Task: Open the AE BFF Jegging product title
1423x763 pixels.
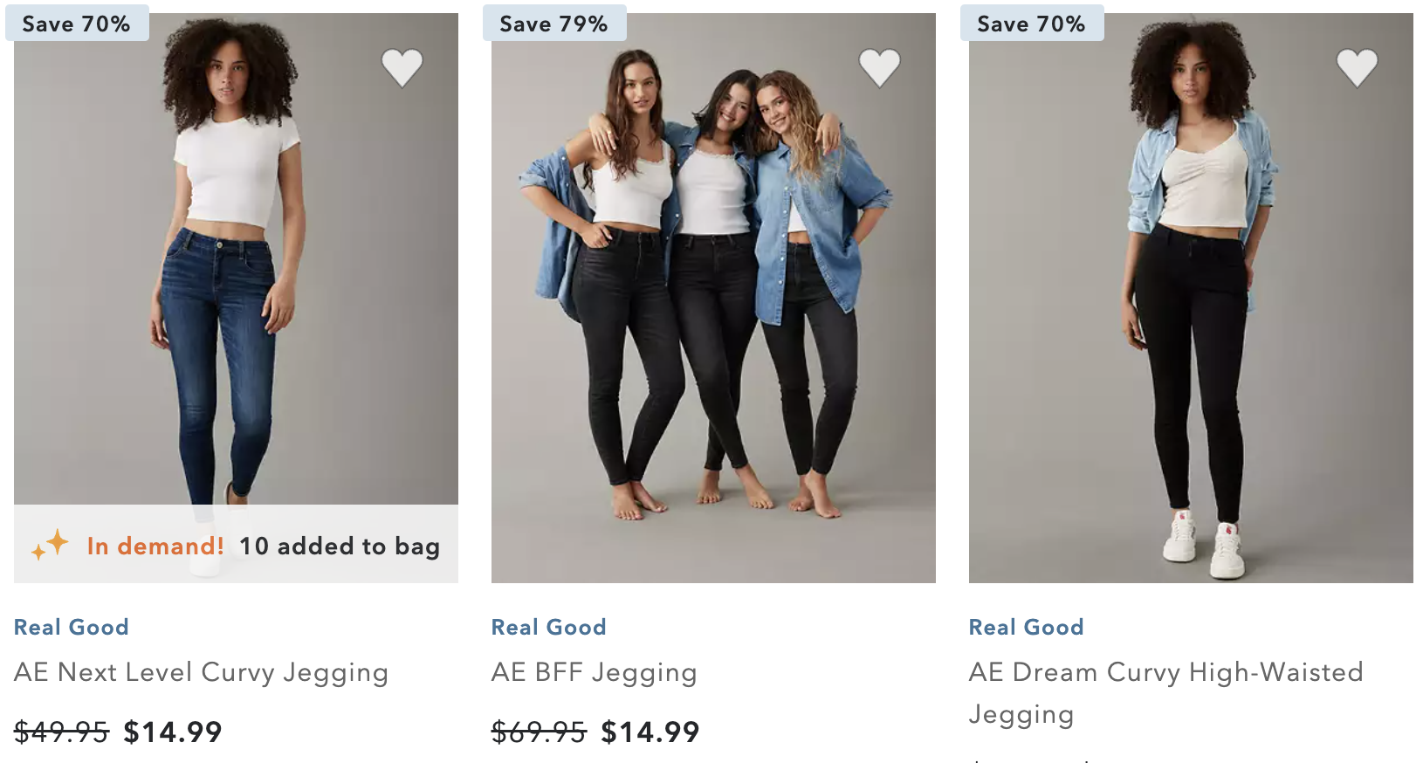Action: click(x=594, y=672)
